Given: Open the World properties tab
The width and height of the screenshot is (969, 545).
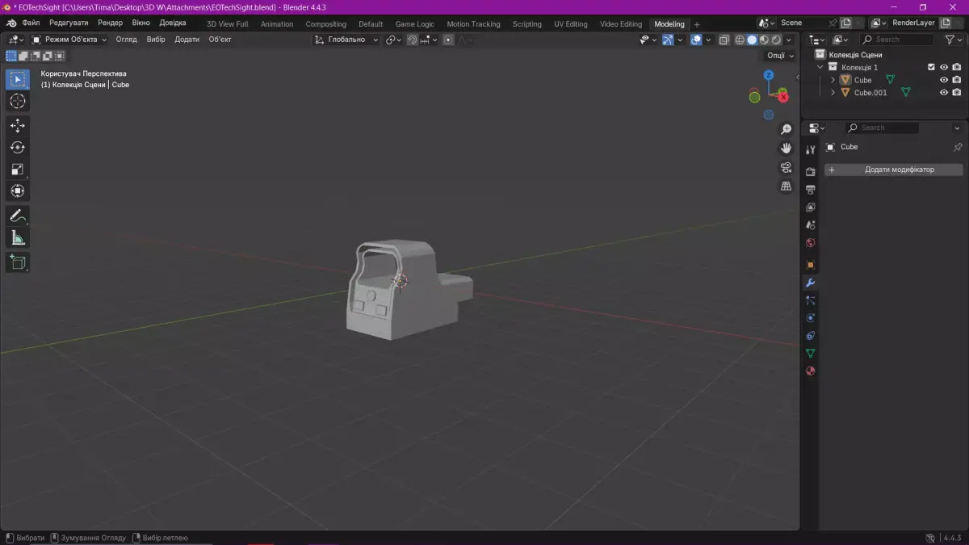Looking at the screenshot, I should pyautogui.click(x=811, y=242).
